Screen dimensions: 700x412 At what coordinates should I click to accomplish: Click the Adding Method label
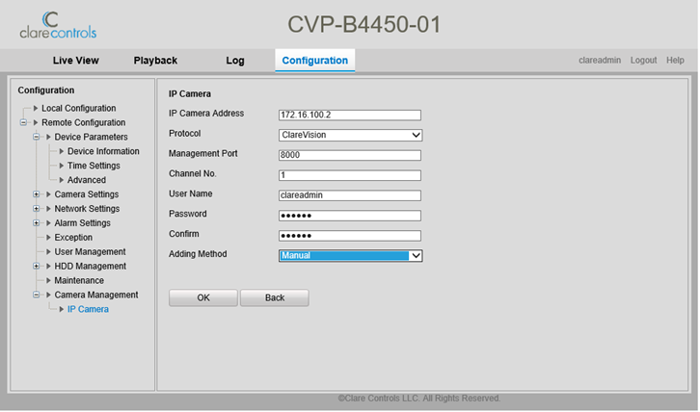[x=198, y=254]
